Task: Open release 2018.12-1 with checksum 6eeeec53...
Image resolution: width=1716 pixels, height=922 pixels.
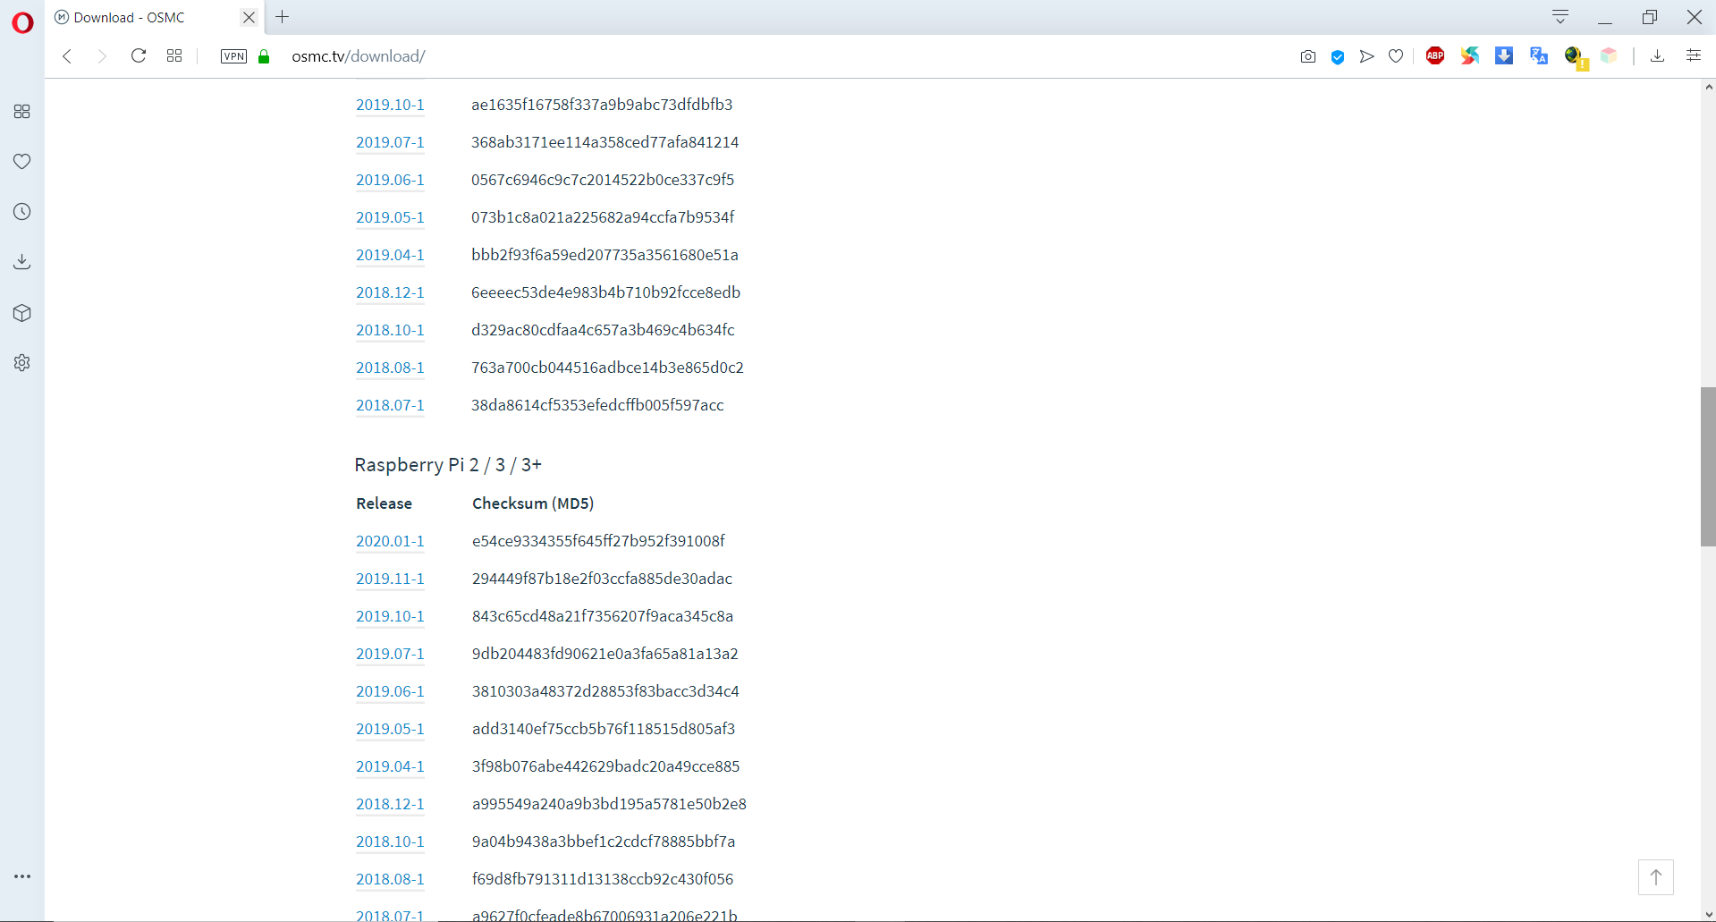Action: (390, 292)
